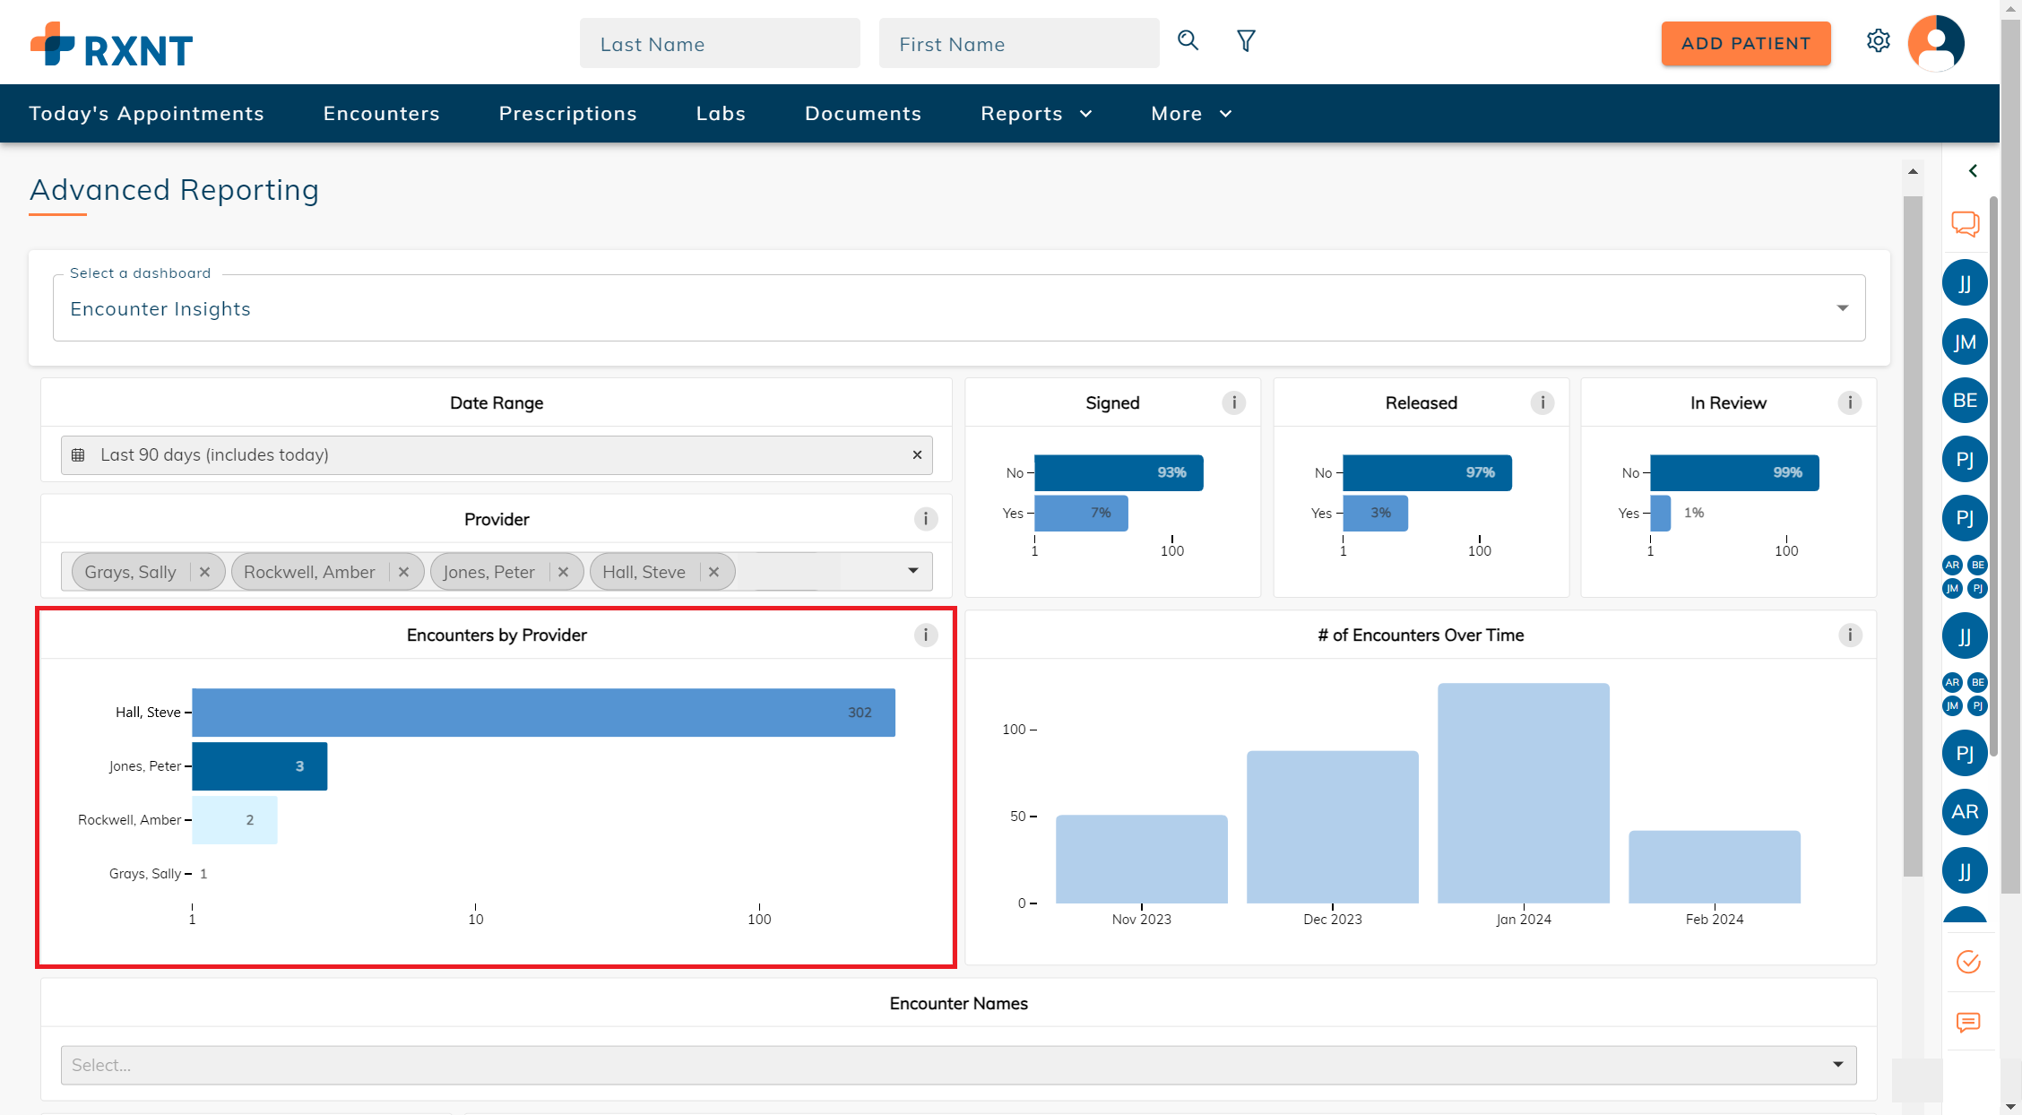Click the Jones, Peter bar showing 3
2022x1115 pixels.
click(x=260, y=766)
